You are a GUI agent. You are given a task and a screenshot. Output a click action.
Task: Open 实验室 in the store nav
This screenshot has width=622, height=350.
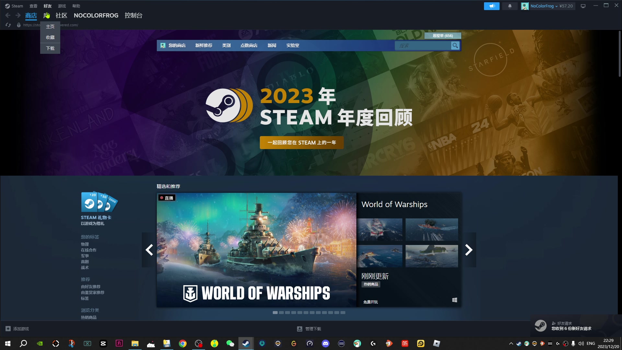point(293,46)
